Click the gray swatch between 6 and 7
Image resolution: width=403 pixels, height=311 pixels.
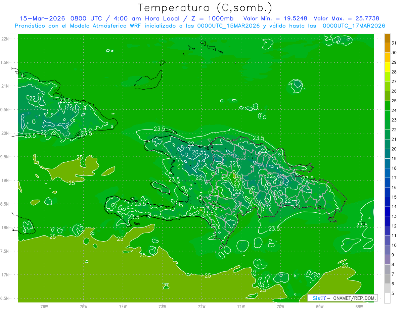click(387, 279)
